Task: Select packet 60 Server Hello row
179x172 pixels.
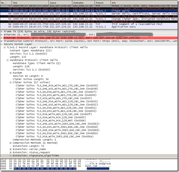Action: pos(89,14)
